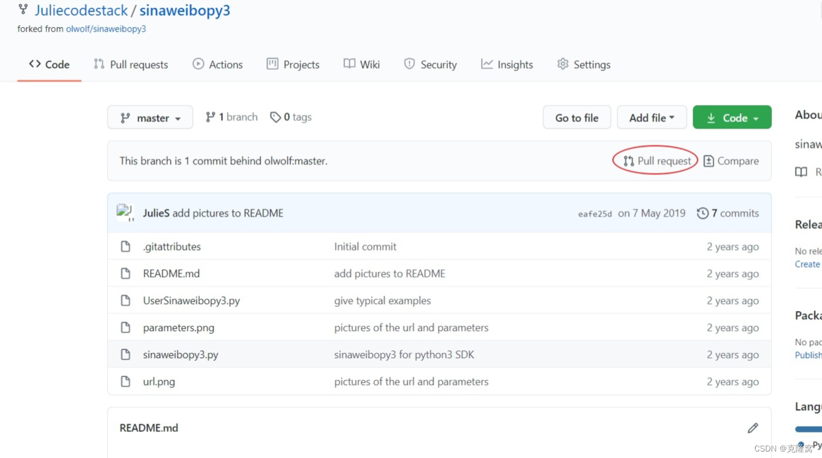Open the Pull requests tab
Image resolution: width=822 pixels, height=458 pixels.
coord(131,65)
